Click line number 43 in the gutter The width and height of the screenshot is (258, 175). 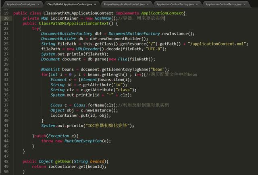tap(6, 136)
